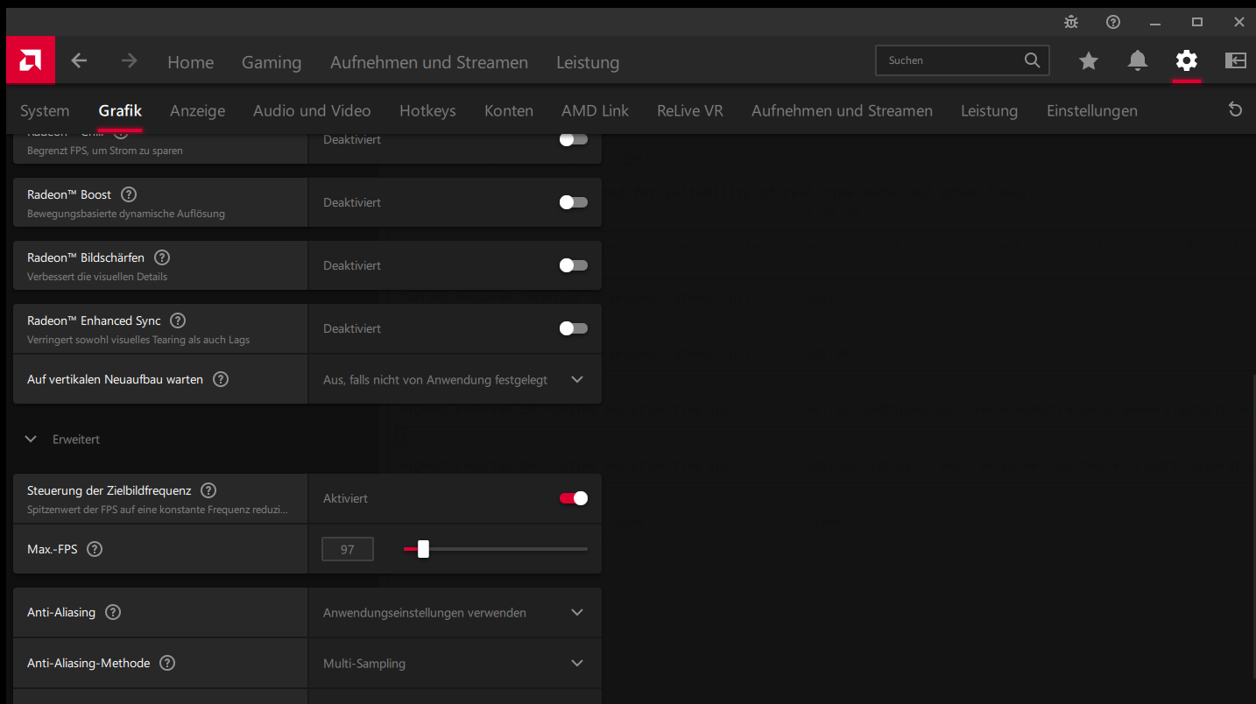The width and height of the screenshot is (1256, 704).
Task: Disable Steuerung der Zielbildfrequenz switch
Action: [574, 498]
